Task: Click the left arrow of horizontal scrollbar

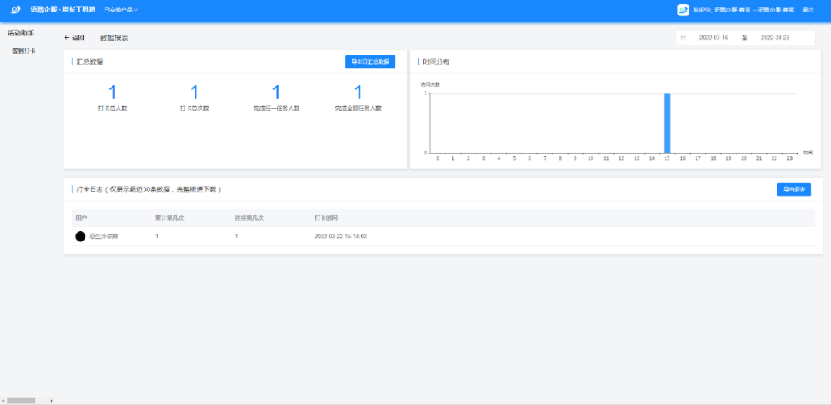Action: pyautogui.click(x=3, y=400)
